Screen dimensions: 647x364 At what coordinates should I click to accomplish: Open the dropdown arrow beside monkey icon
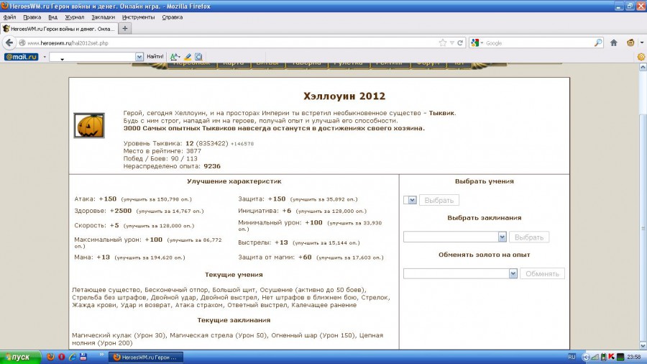tap(642, 42)
